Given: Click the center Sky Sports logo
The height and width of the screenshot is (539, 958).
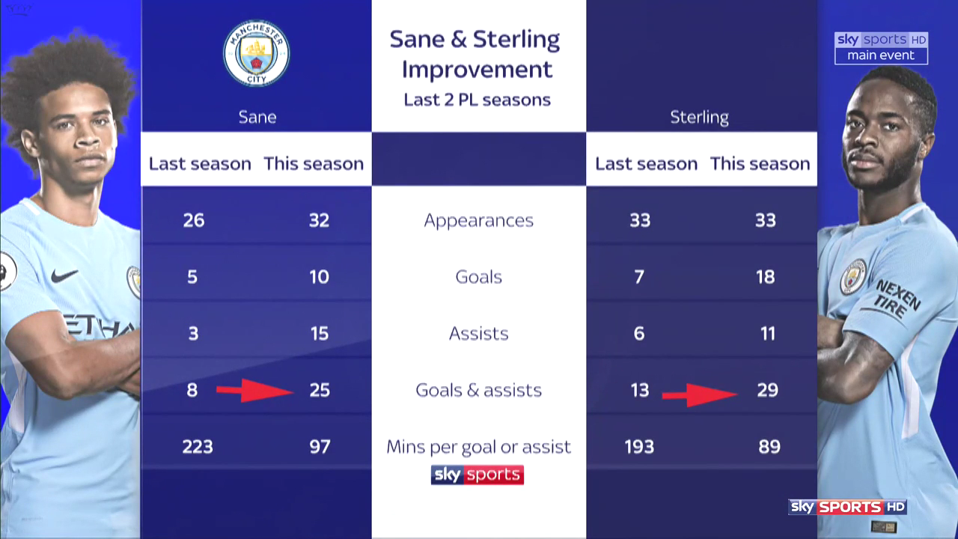Looking at the screenshot, I should pos(478,475).
